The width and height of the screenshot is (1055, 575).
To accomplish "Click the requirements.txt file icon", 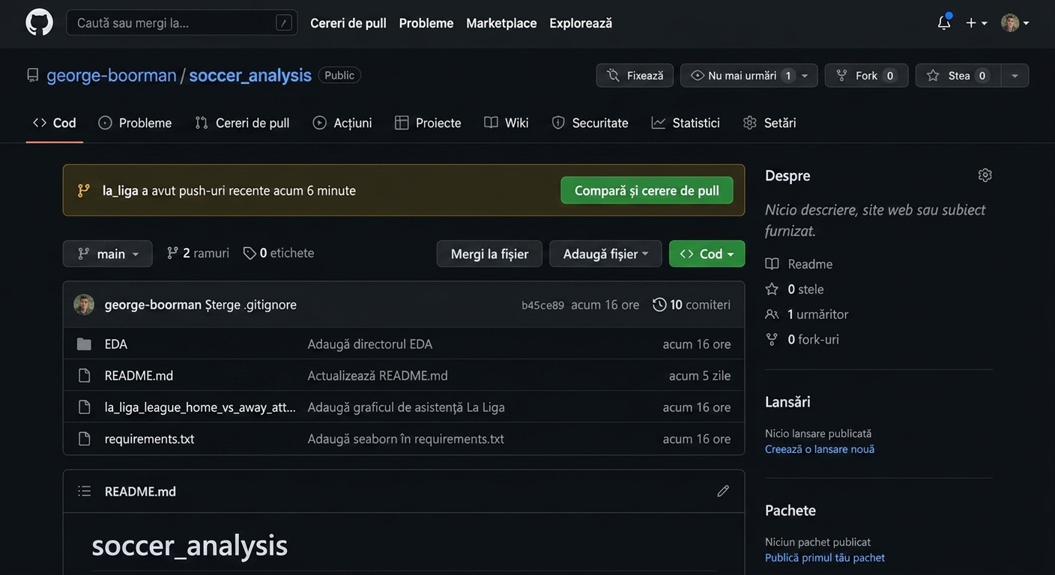I will pos(85,439).
